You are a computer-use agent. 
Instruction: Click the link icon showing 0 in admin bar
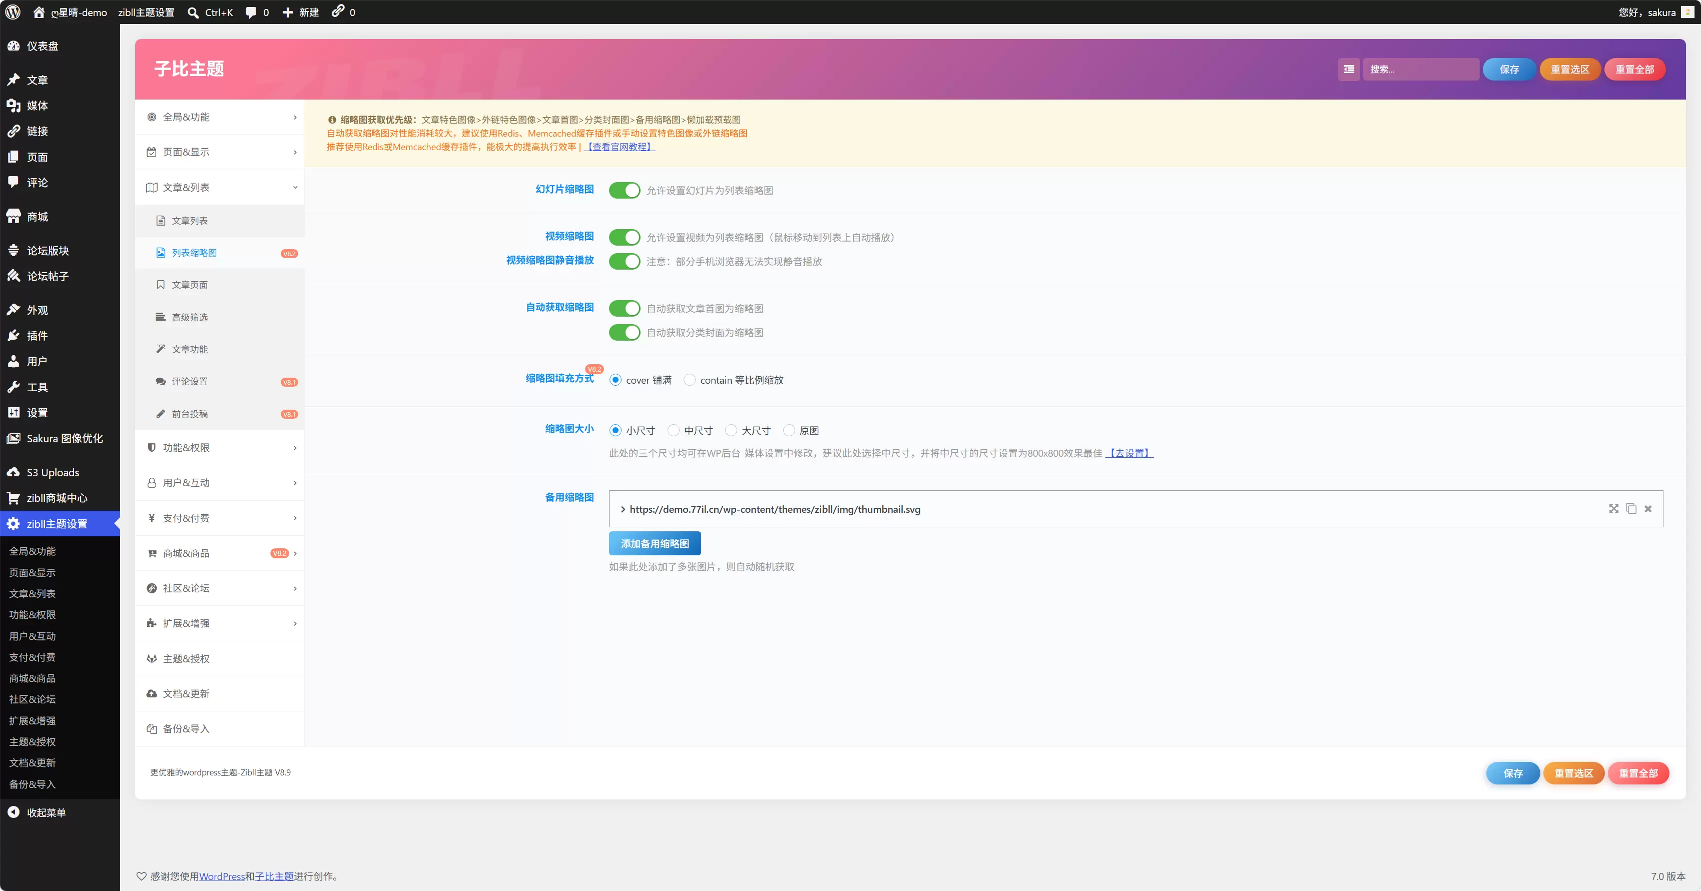point(337,11)
